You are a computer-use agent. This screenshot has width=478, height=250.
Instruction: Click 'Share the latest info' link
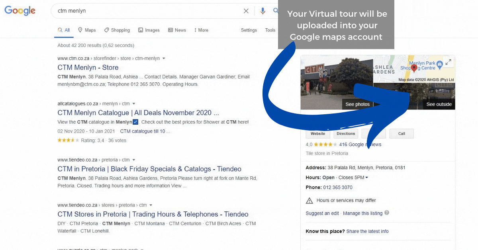(367, 231)
